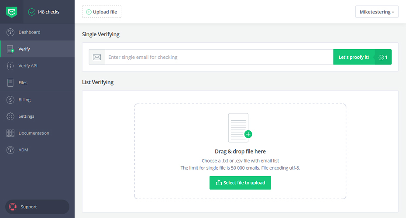406x218 pixels.
Task: Click the green shield logo icon
Action: click(12, 12)
